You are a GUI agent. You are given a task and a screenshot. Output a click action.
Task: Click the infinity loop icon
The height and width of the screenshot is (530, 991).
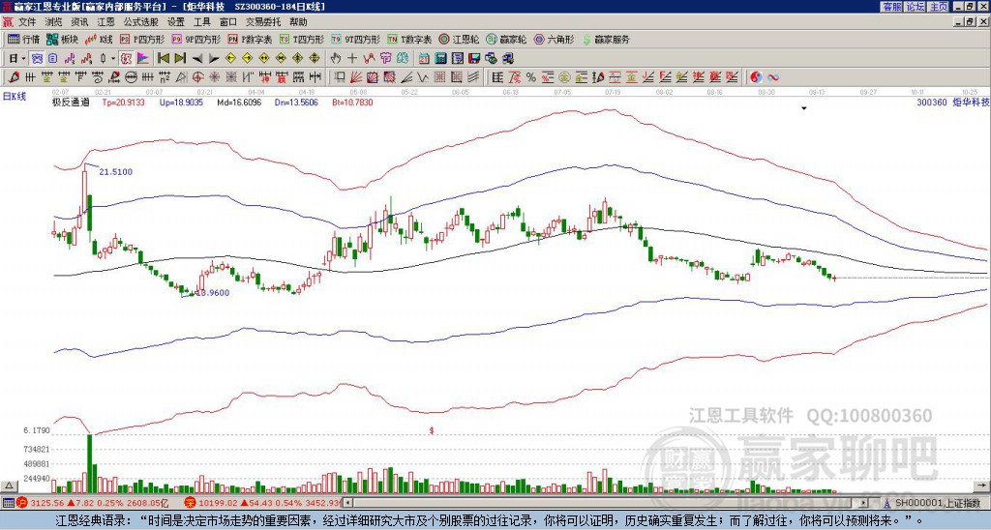tap(772, 77)
